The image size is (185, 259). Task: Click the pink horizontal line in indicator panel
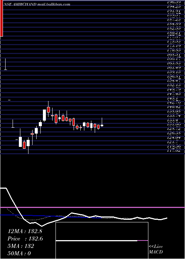click(x=92, y=207)
